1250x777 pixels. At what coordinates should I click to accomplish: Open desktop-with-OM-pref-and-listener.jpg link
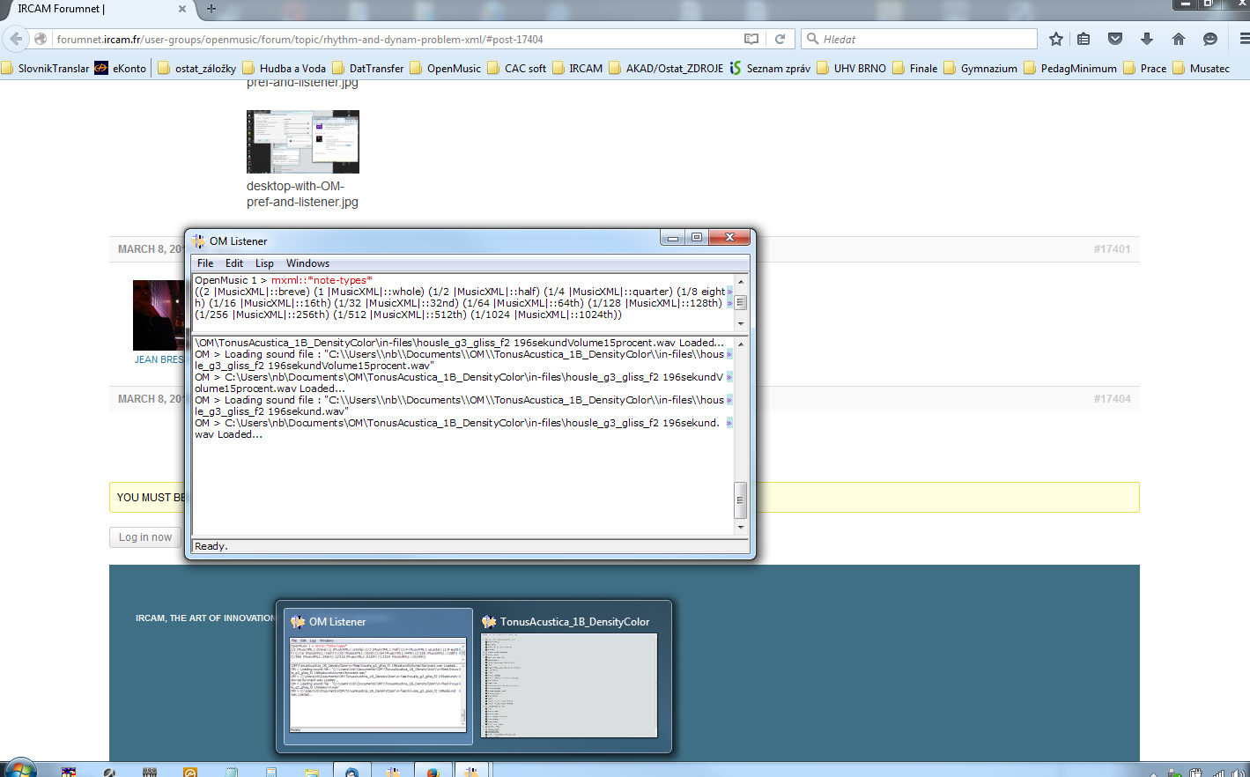point(302,194)
